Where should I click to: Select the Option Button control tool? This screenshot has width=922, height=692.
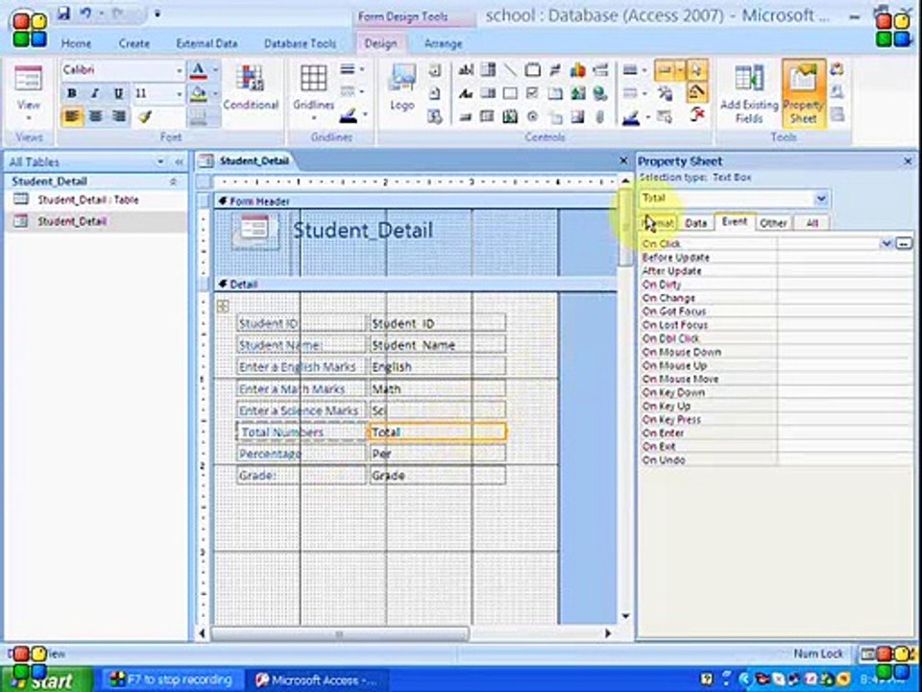coord(532,116)
